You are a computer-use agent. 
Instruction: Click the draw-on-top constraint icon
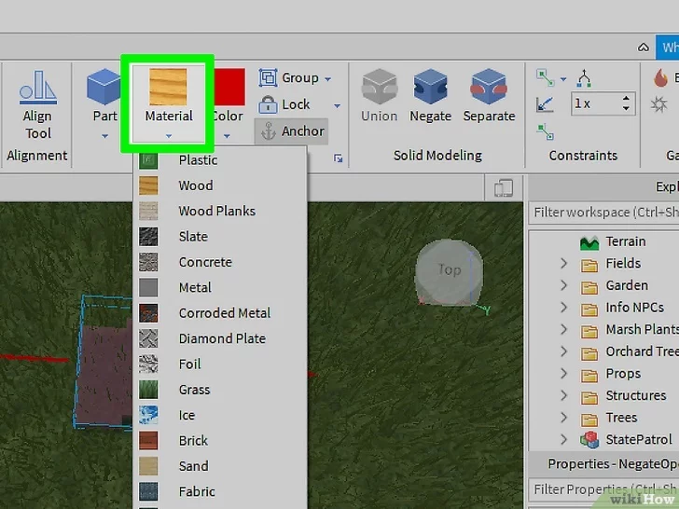click(x=545, y=104)
